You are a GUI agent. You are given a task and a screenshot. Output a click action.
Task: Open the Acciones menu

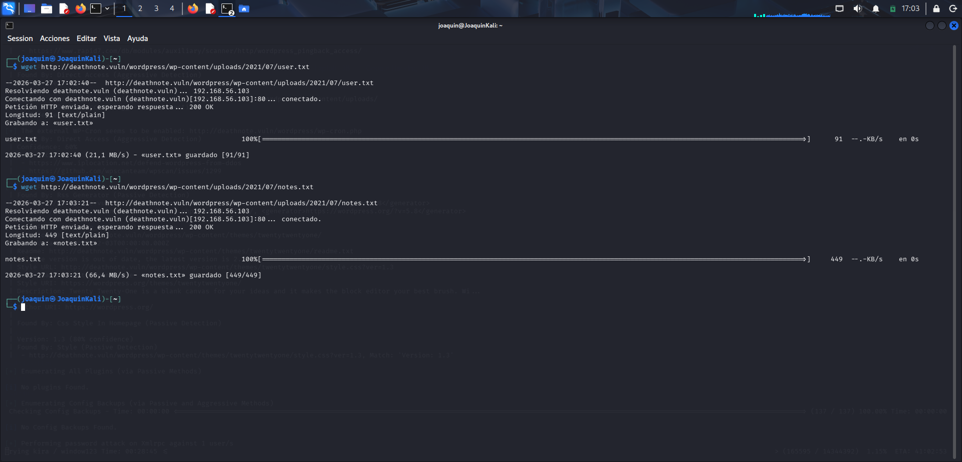click(x=55, y=38)
